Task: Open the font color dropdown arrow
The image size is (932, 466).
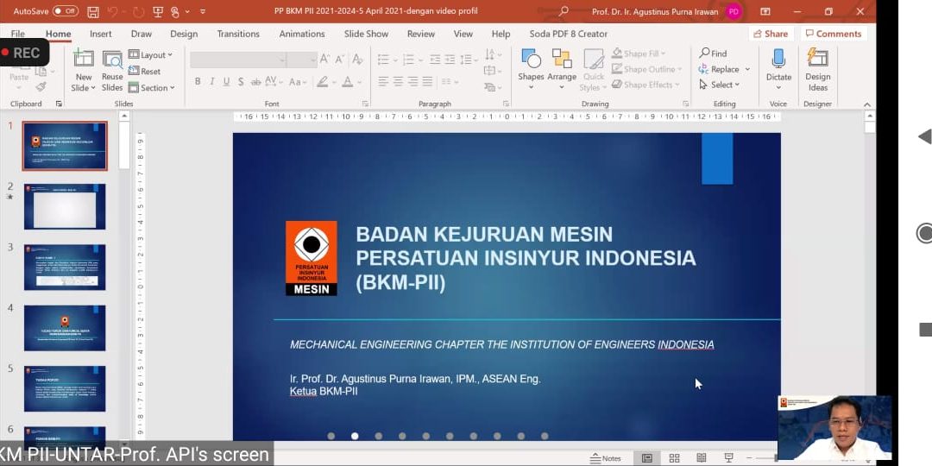Action: tap(361, 81)
